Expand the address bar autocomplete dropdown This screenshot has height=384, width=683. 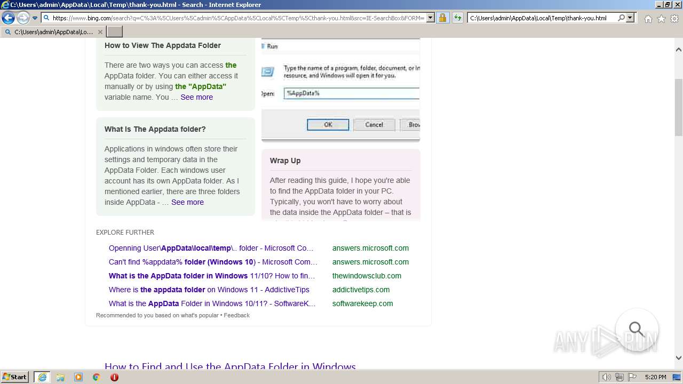430,18
